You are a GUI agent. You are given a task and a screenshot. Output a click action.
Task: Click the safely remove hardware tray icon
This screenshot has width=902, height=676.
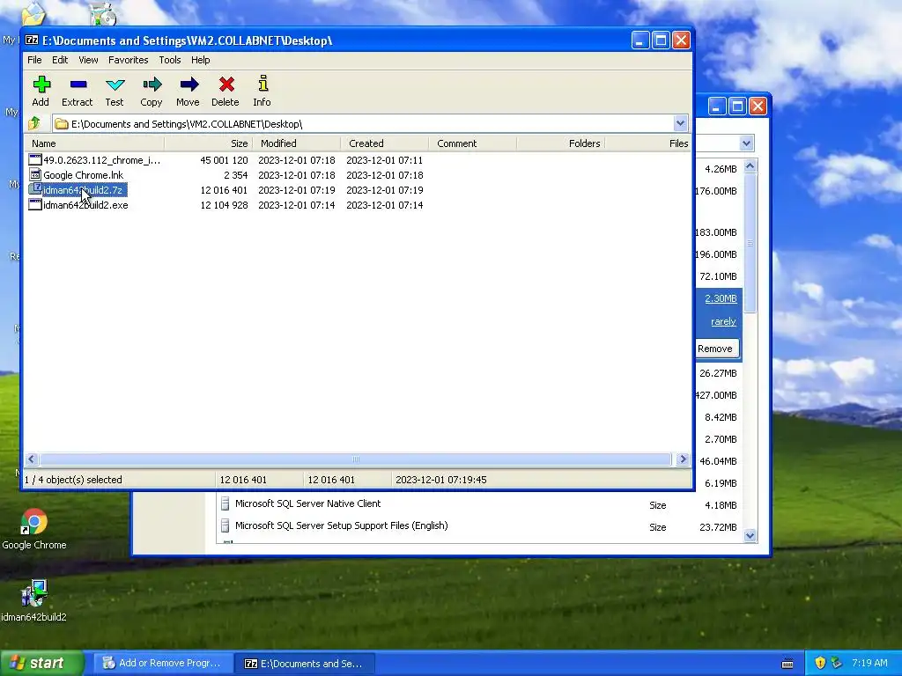[x=836, y=663]
